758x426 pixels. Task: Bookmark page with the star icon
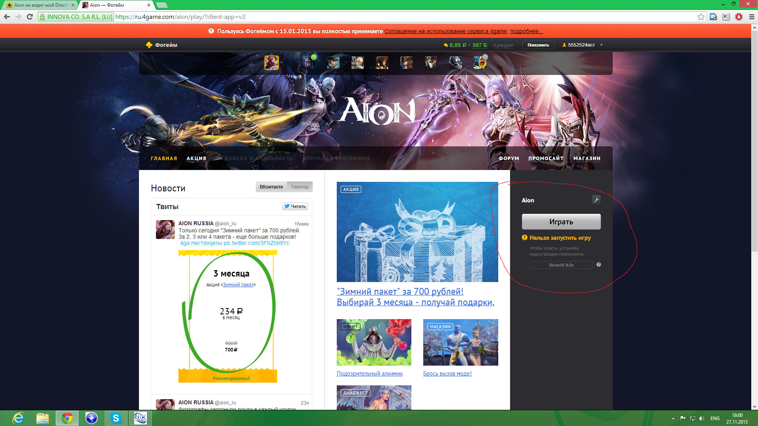[x=701, y=17]
